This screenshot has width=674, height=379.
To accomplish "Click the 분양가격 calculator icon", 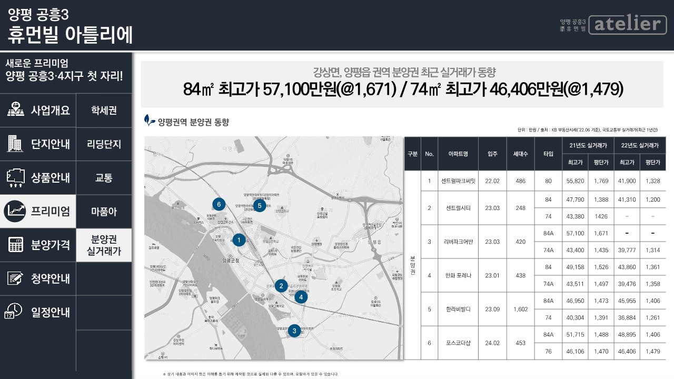I will coord(15,245).
